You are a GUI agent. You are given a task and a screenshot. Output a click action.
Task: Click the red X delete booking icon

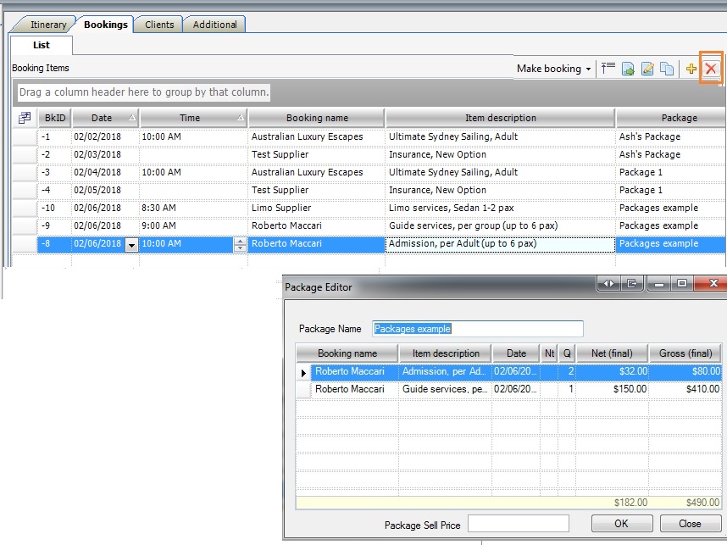(711, 69)
